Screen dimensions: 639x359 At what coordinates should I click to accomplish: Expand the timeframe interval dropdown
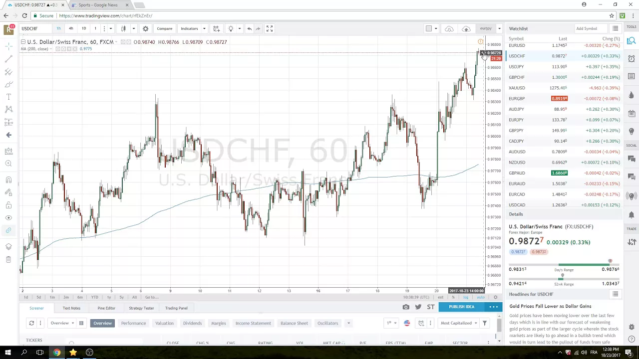pos(111,28)
